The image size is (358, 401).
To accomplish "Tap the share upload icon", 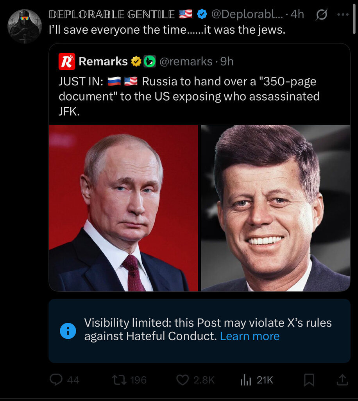I will coord(342,379).
